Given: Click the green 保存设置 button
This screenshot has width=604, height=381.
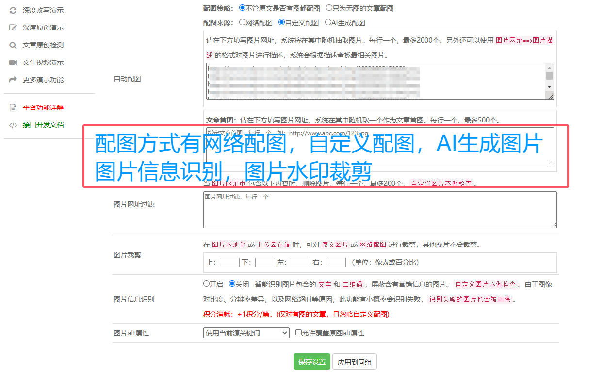Looking at the screenshot, I should point(311,362).
